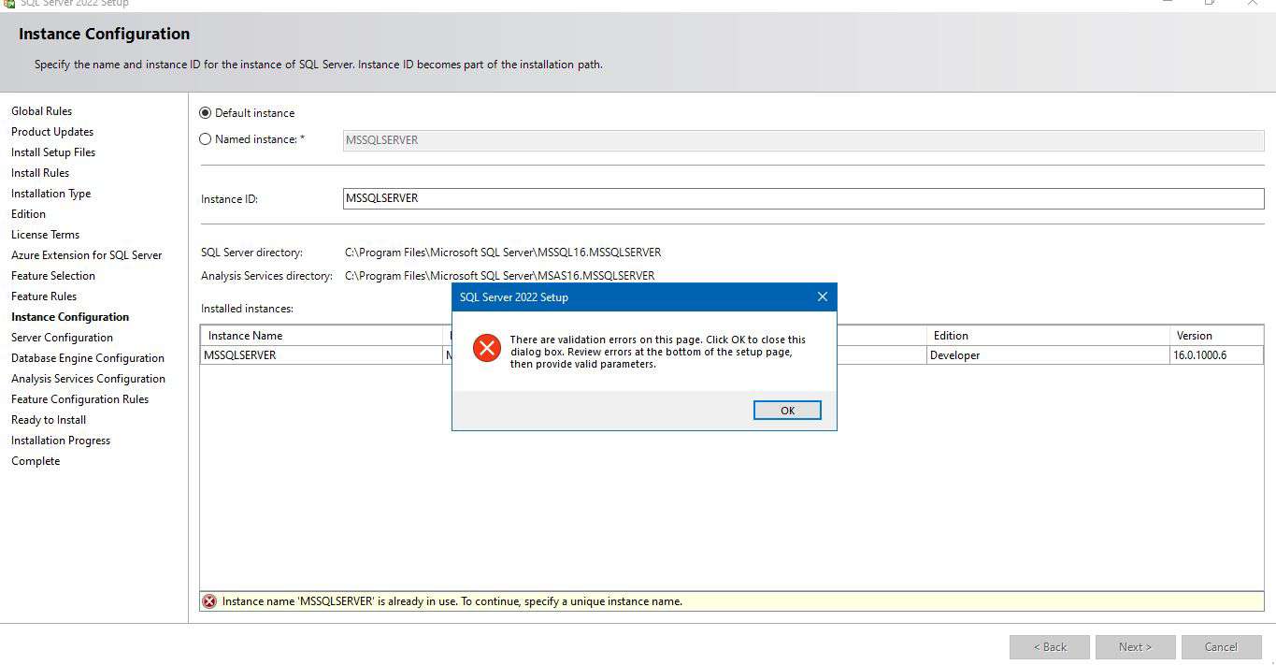1276x665 pixels.
Task: Select the Default instance radio button
Action: [206, 113]
